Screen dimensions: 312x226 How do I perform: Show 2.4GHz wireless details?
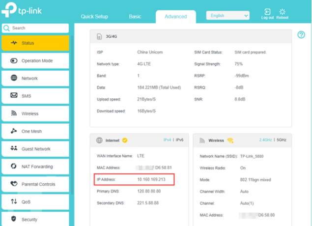tap(265, 140)
